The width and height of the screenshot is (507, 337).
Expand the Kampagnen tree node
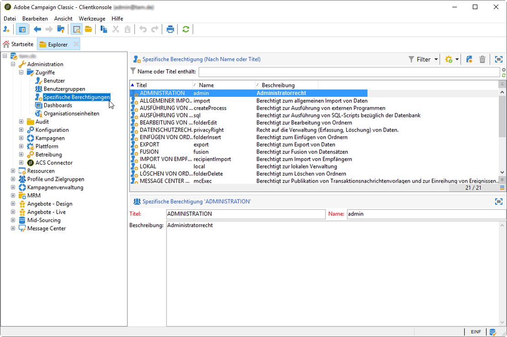[x=21, y=138]
